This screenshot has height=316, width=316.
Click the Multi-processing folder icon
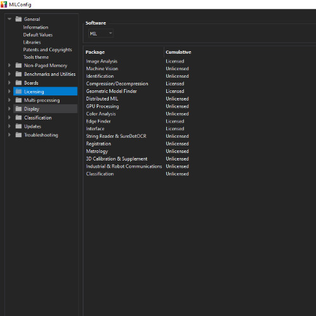click(18, 100)
